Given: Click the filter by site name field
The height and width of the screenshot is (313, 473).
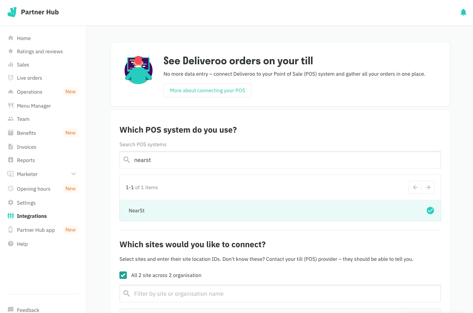Looking at the screenshot, I should pos(283,294).
